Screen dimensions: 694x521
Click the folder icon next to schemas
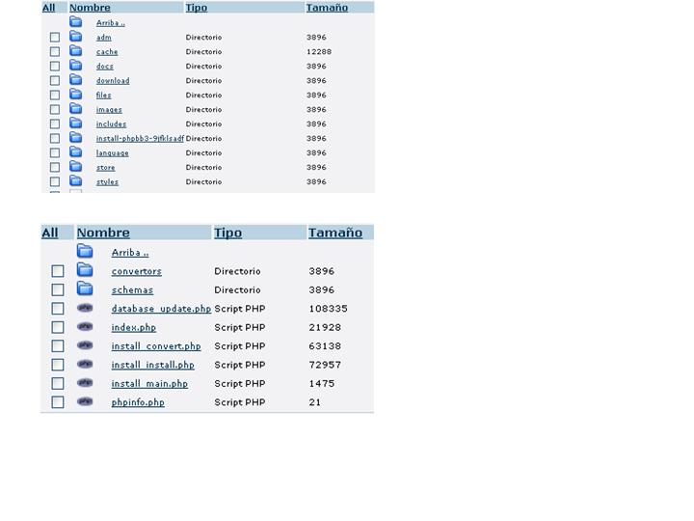(x=85, y=289)
